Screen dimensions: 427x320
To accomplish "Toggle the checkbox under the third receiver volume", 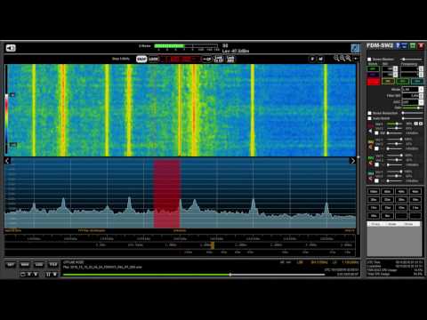I will (376, 164).
